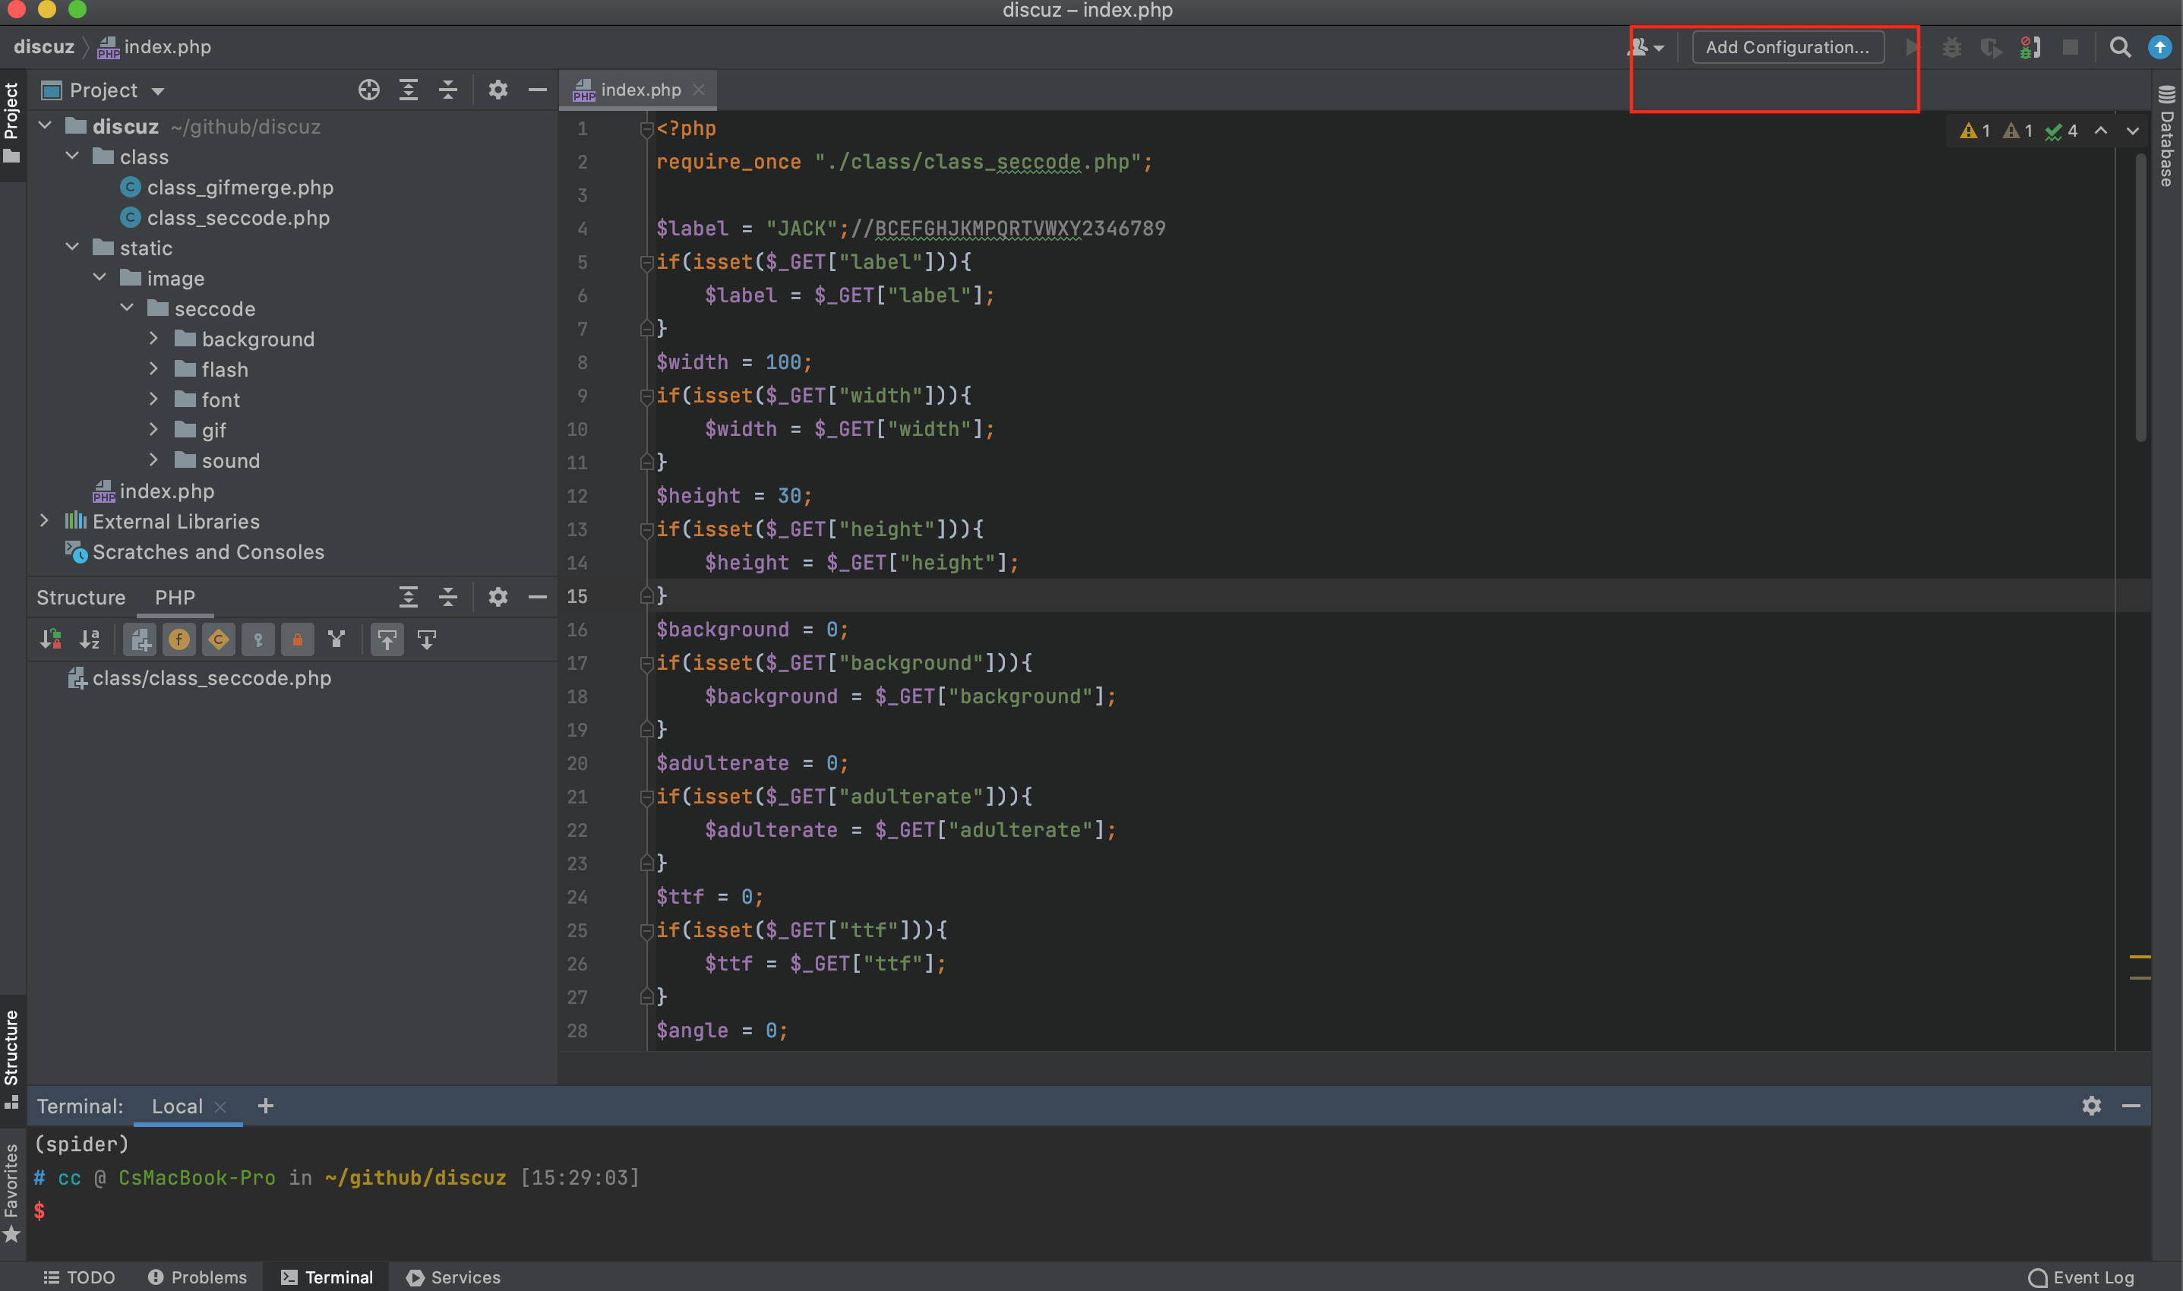2183x1291 pixels.
Task: Click the search icon in top toolbar
Action: 2120,45
